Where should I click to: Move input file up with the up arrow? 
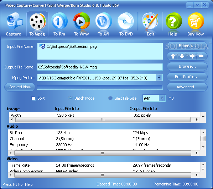click(x=173, y=56)
